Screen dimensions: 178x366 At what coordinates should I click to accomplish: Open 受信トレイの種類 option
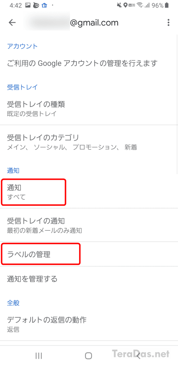(89, 108)
